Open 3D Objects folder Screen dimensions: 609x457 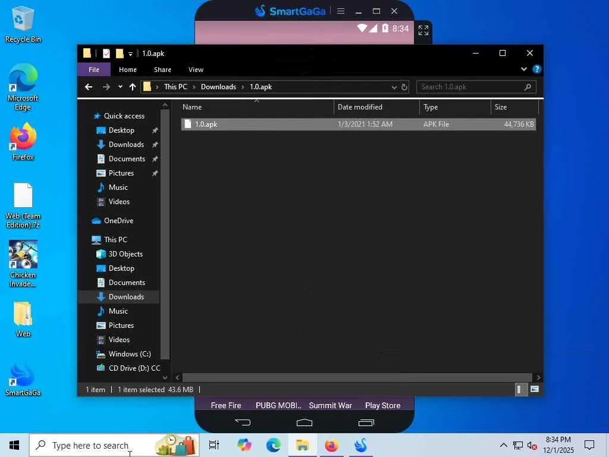(x=125, y=254)
